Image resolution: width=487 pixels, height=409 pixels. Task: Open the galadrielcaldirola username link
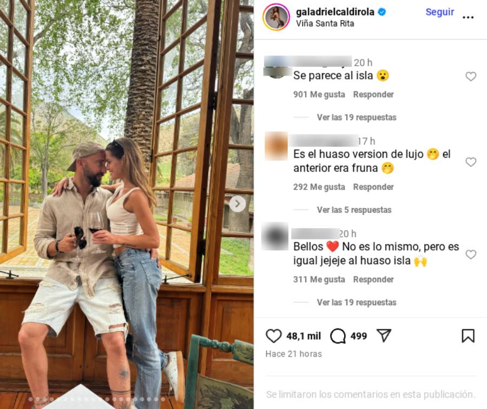[x=335, y=12]
